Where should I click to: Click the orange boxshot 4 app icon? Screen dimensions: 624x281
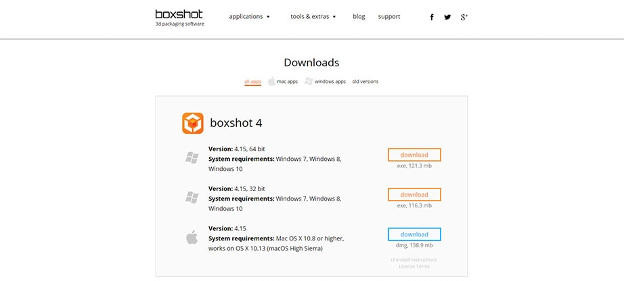point(193,123)
